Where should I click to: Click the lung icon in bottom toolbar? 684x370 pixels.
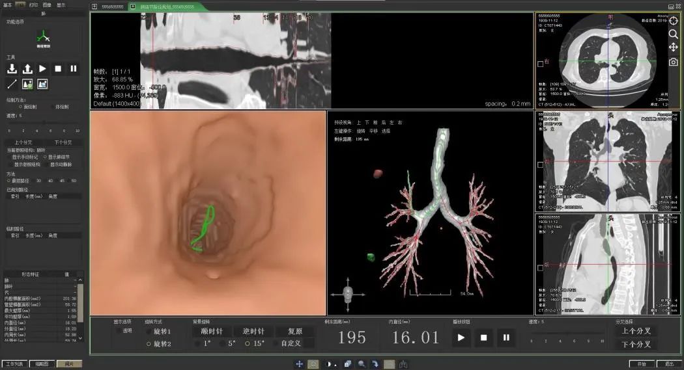(x=403, y=364)
